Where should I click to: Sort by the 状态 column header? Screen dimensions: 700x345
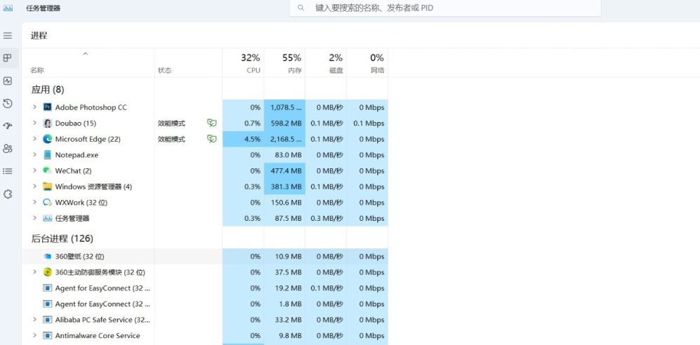188,63
